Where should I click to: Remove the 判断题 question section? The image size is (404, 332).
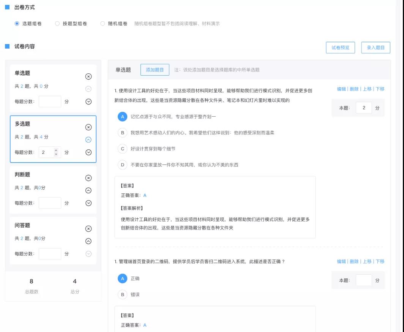[88, 177]
